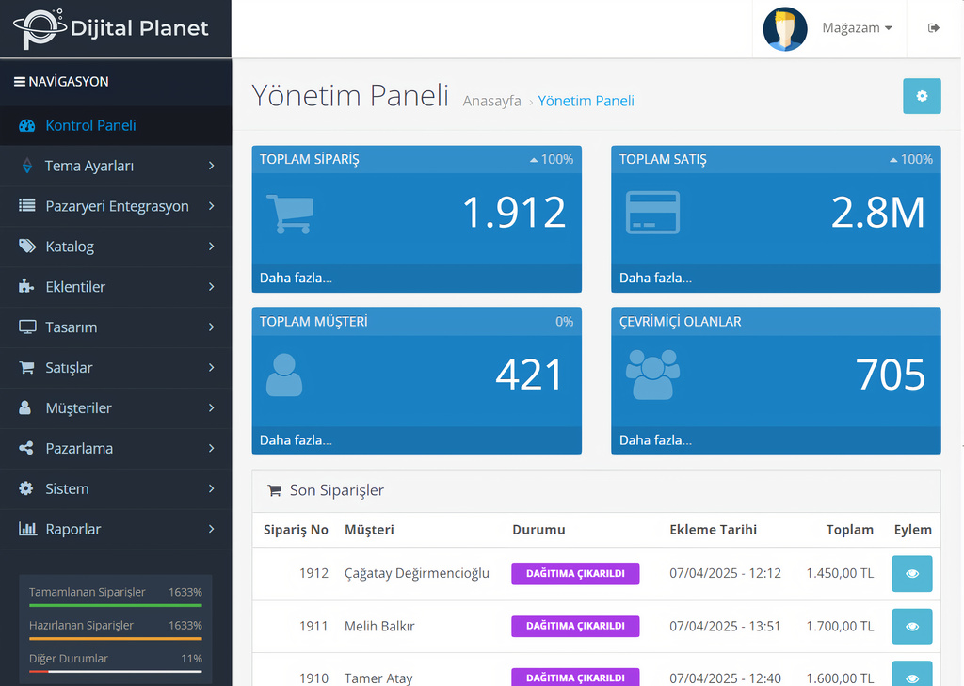Go to Anasayfa breadcrumb link
964x686 pixels.
[x=491, y=101]
